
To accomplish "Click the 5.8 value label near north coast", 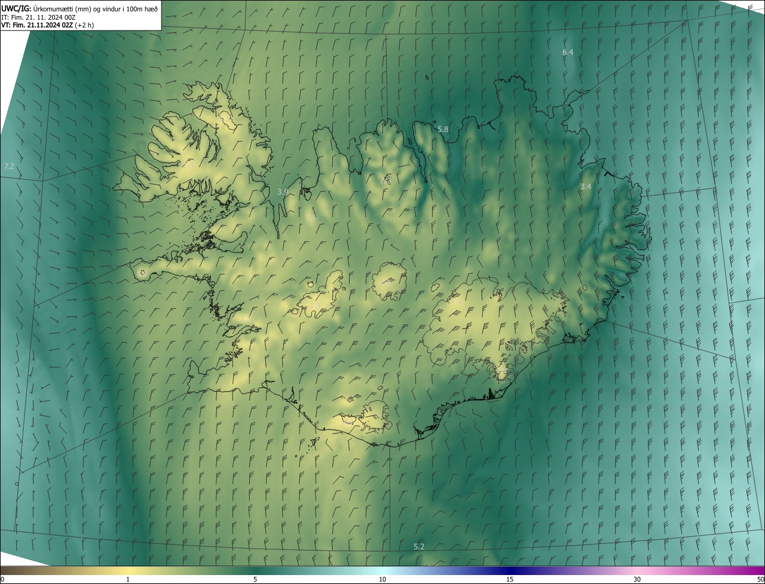I will [443, 129].
